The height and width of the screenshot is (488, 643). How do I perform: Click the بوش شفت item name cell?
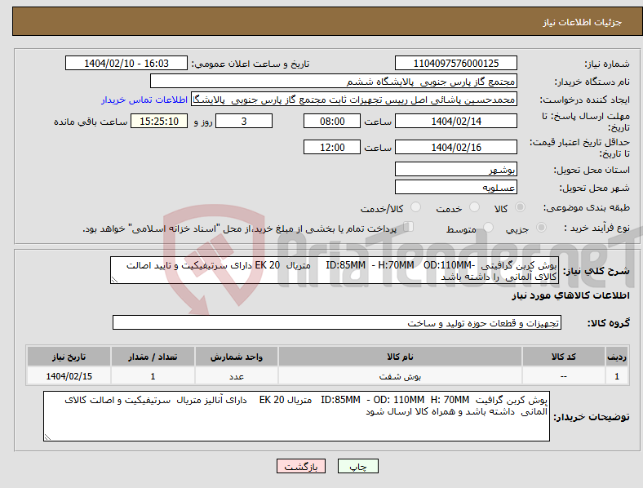400,376
